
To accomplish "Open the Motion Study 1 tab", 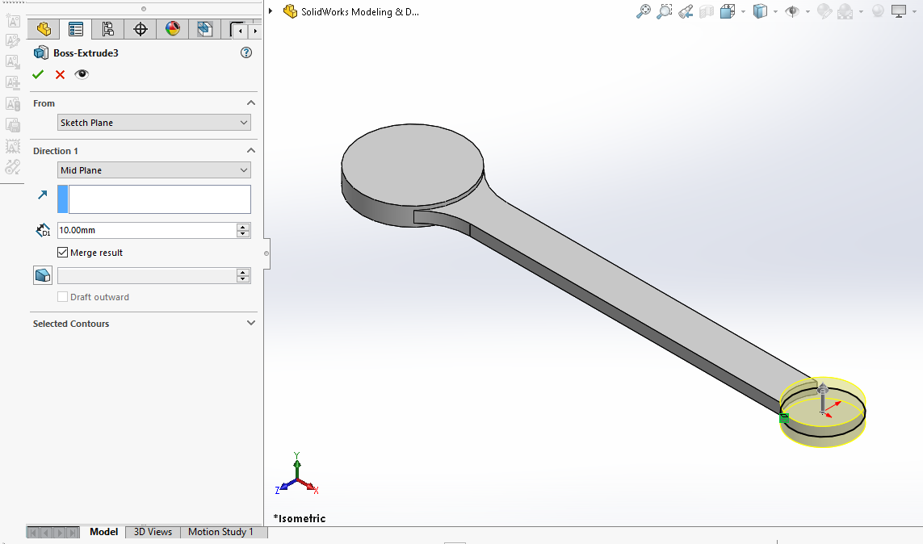I will 220,532.
